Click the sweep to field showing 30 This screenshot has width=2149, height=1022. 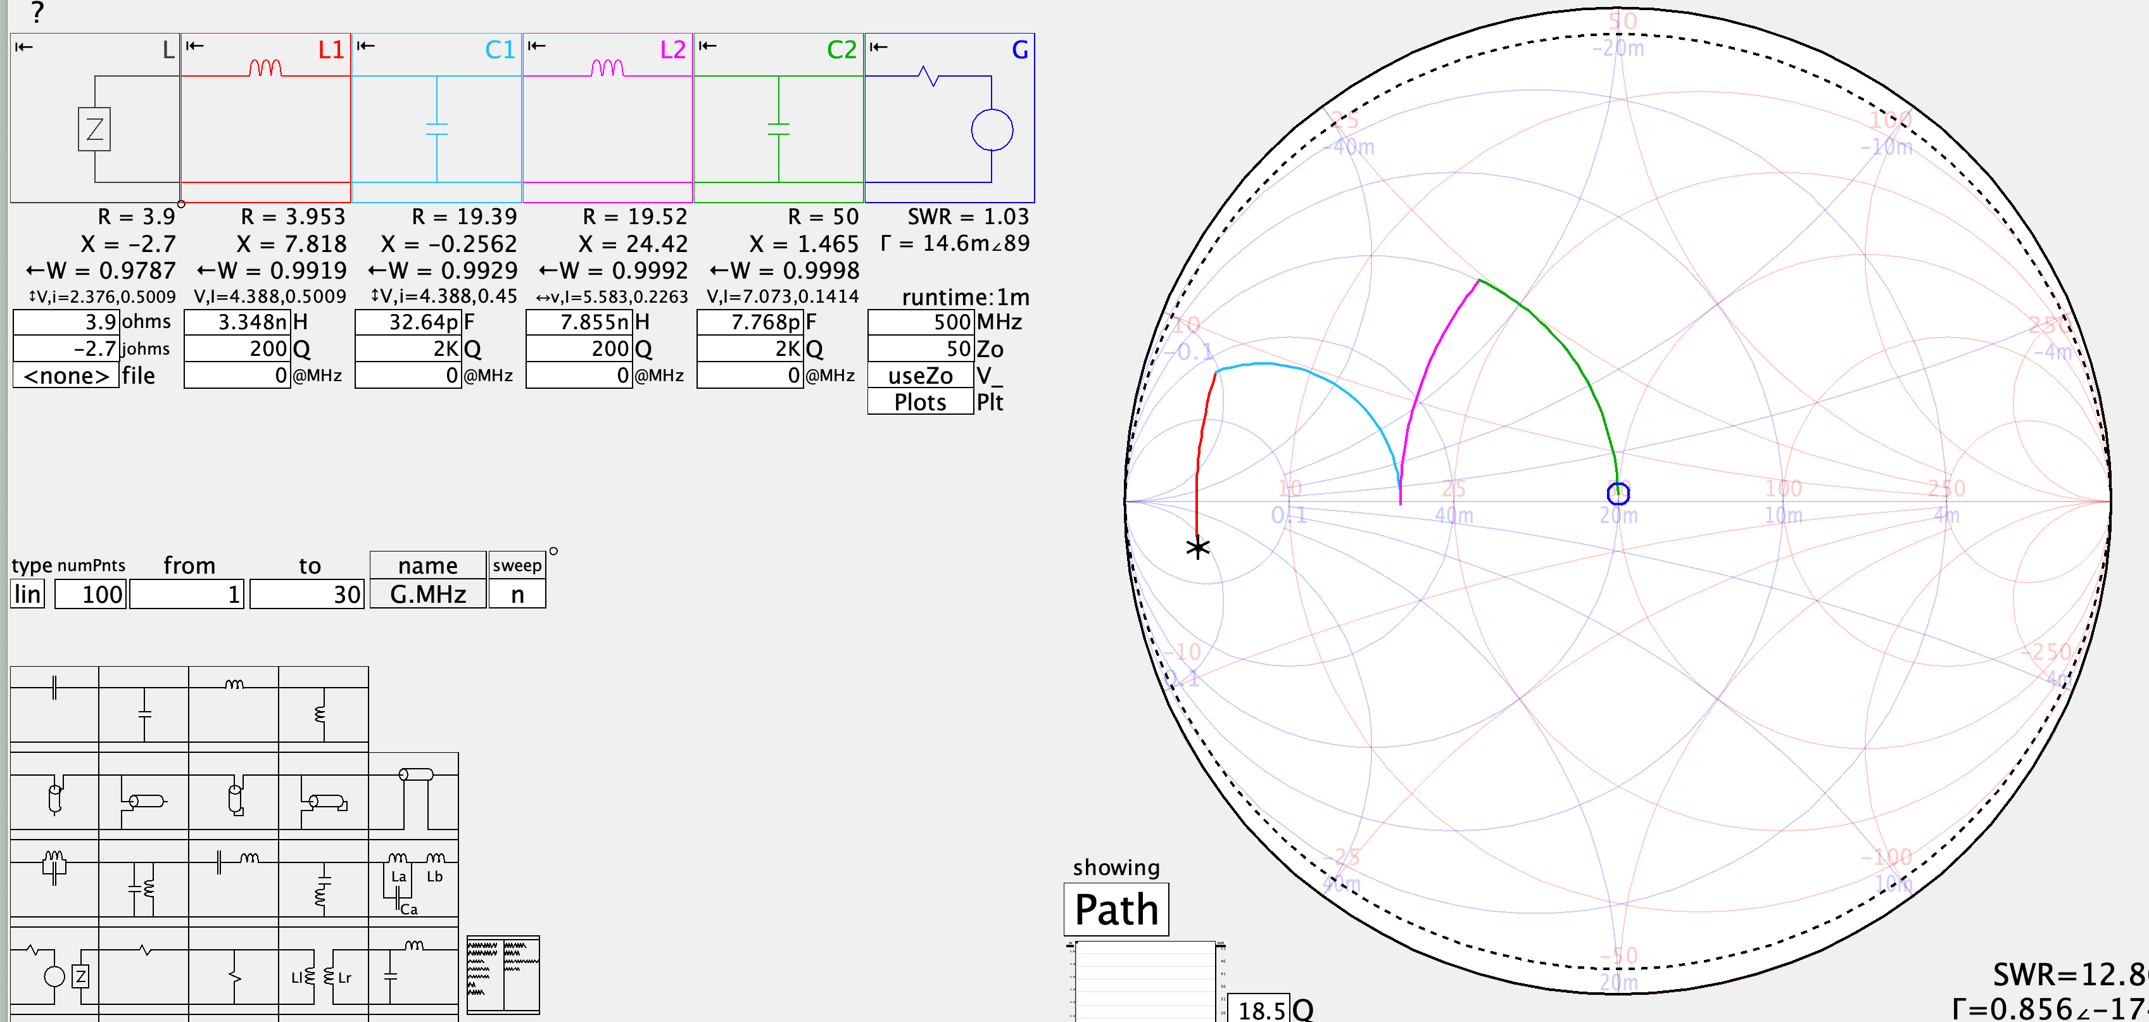pos(307,594)
